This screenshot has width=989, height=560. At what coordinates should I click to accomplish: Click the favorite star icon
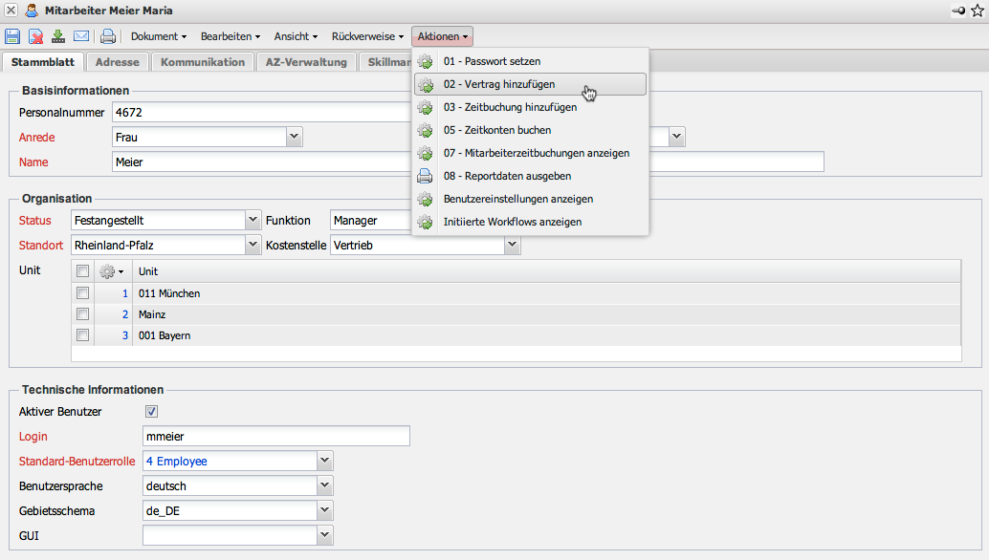click(x=977, y=11)
